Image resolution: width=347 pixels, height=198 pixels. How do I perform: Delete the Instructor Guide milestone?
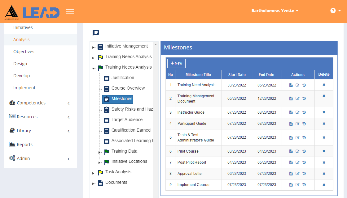pos(324,112)
